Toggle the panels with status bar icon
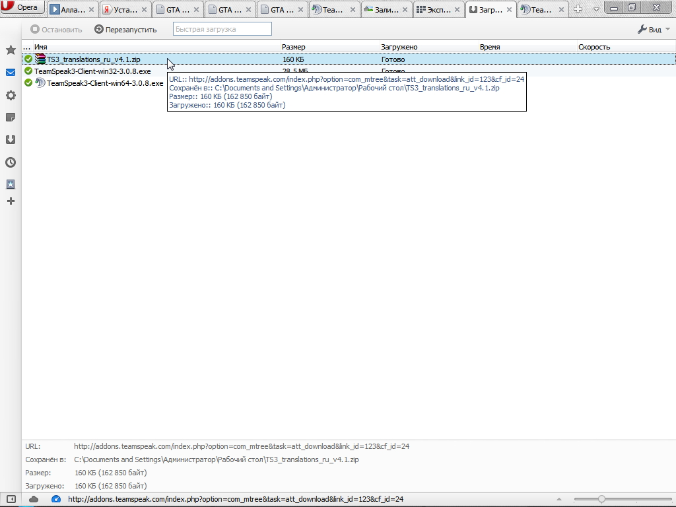The image size is (676, 507). click(11, 499)
